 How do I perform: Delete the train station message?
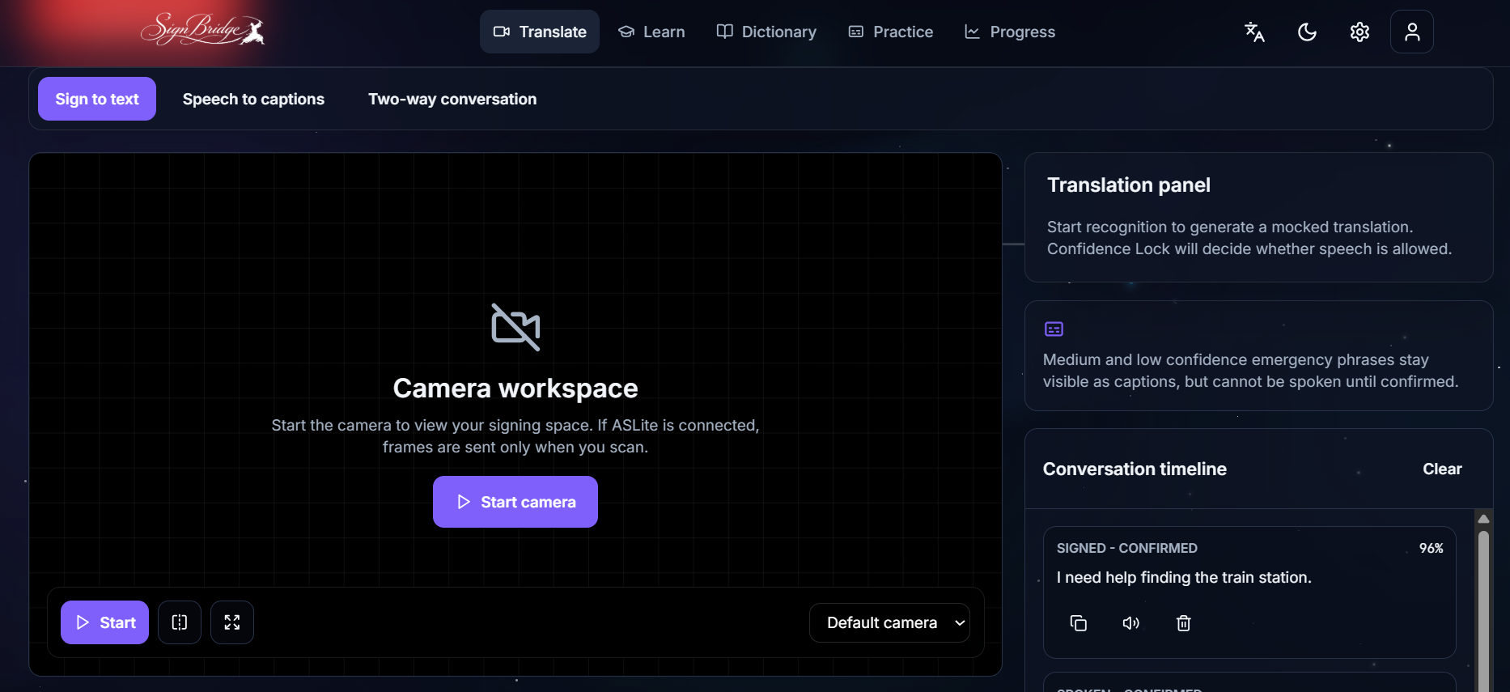pos(1184,622)
